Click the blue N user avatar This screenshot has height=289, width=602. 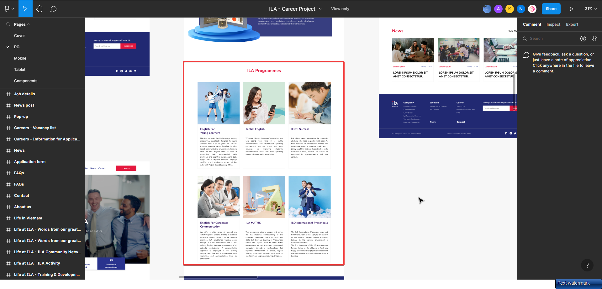pyautogui.click(x=521, y=9)
